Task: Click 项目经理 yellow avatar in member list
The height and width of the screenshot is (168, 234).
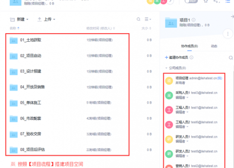Action: [x=169, y=81]
